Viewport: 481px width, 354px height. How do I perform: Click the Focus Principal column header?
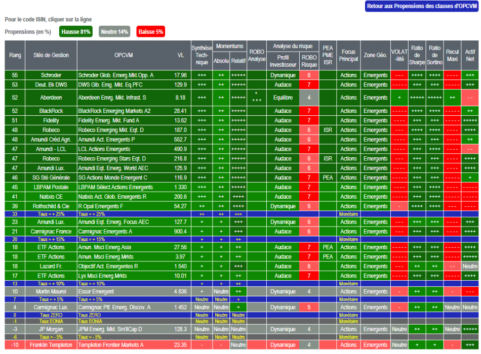click(348, 56)
